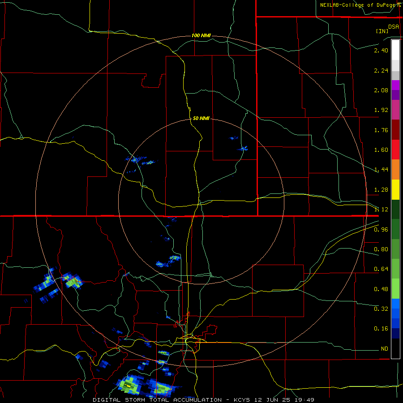Screen dimensions: 403x403
Task: Click the [IN] units label
Action: tap(382, 31)
